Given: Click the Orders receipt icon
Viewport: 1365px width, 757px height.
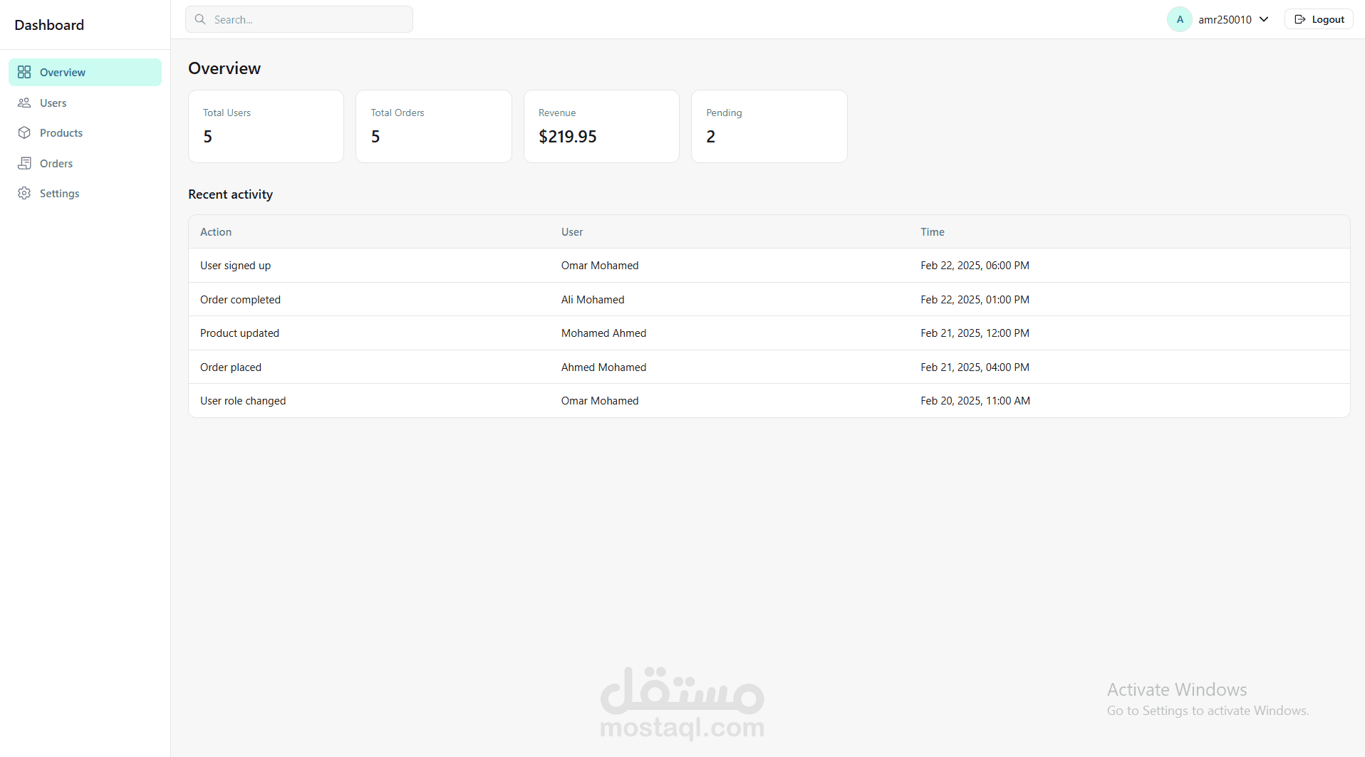Looking at the screenshot, I should click(x=24, y=163).
